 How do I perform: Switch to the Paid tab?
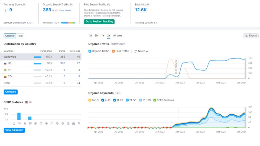tap(20, 36)
